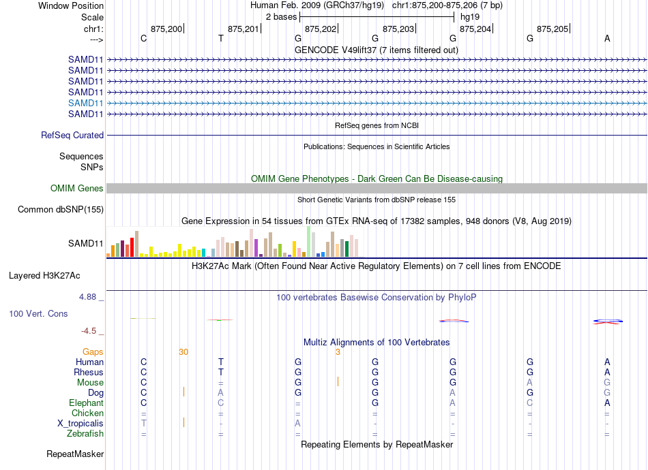Select the Chicken species label
Viewport: 648px width, 470px height.
(x=87, y=413)
